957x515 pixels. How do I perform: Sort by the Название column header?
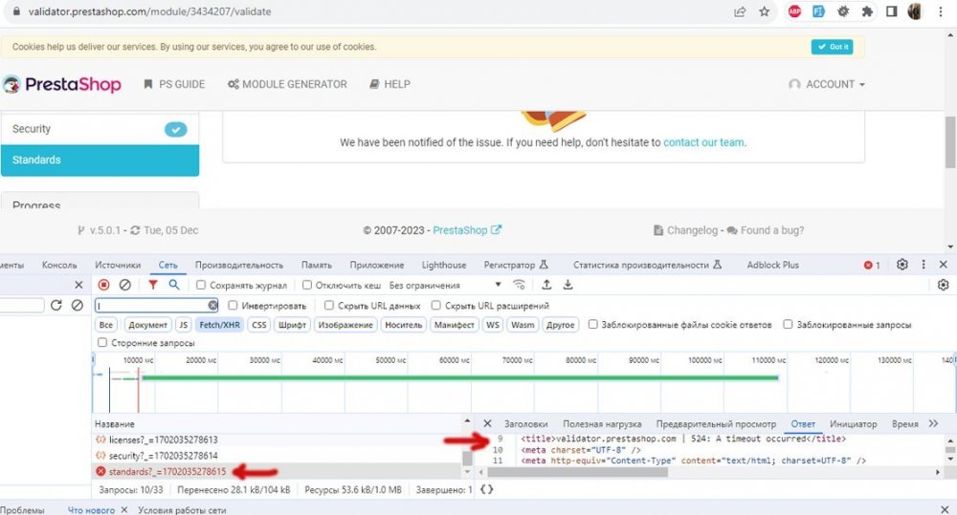click(115, 423)
